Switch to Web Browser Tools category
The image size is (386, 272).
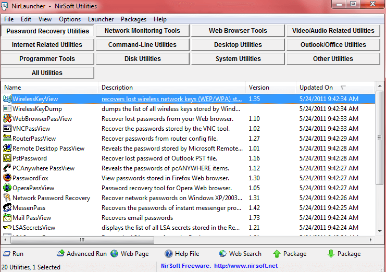click(238, 31)
